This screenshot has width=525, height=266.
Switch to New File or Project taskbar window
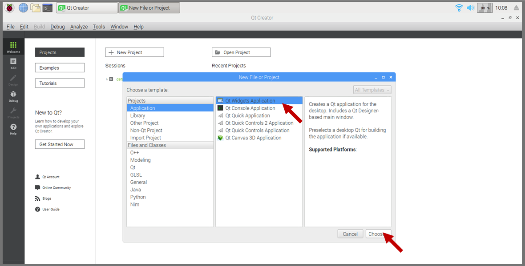click(x=149, y=8)
